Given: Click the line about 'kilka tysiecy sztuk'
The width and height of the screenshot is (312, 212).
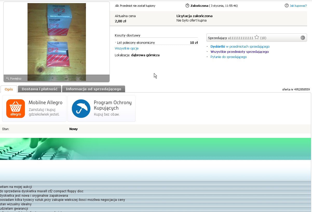Looking at the screenshot, I should (63, 200).
